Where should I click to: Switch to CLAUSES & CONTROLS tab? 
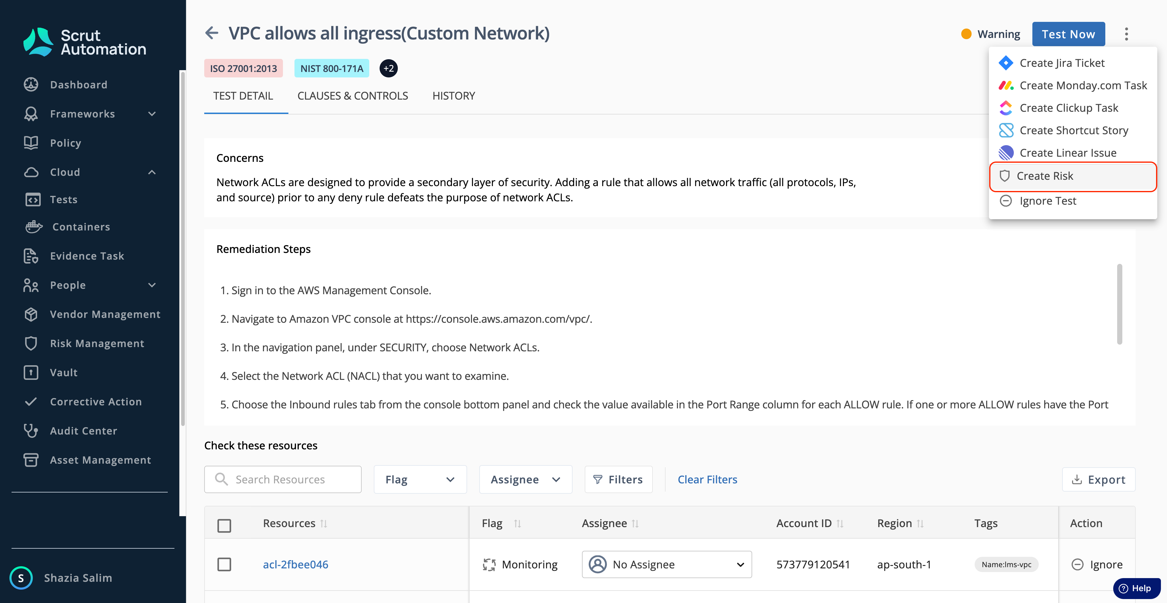[x=353, y=96]
